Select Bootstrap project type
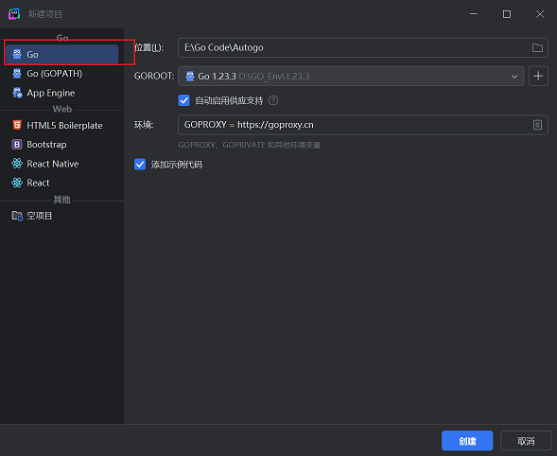Image resolution: width=557 pixels, height=456 pixels. click(61, 145)
